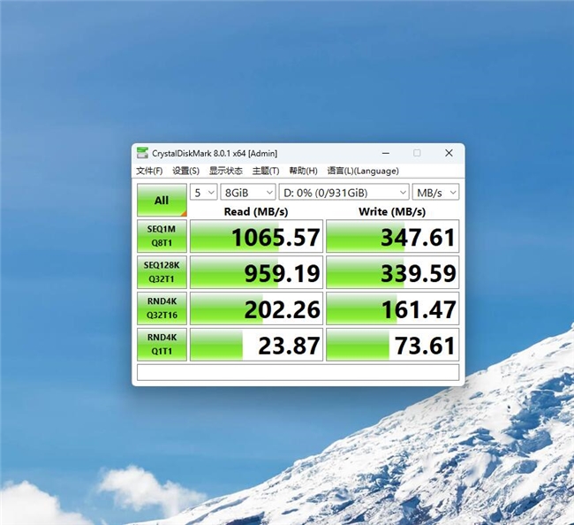Click the 1065.57 SEQ1M read result
Screen dimensions: 574x525
(256, 237)
